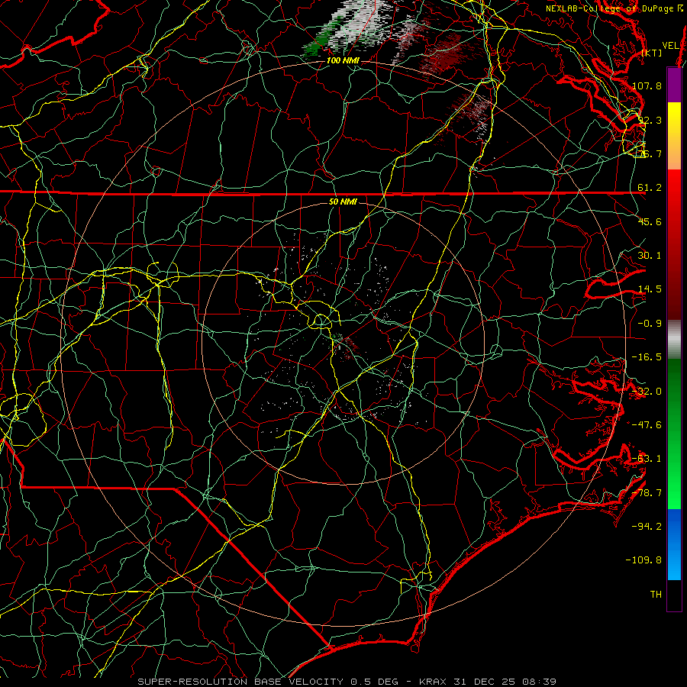Pick the black TH segment of velocity scale
Screen dimensions: 687x687
tap(674, 595)
